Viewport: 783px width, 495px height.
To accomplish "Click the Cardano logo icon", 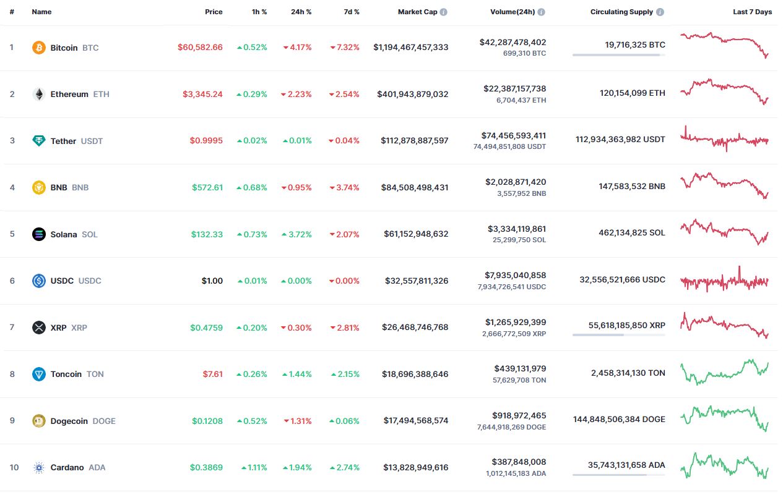I will (x=39, y=467).
